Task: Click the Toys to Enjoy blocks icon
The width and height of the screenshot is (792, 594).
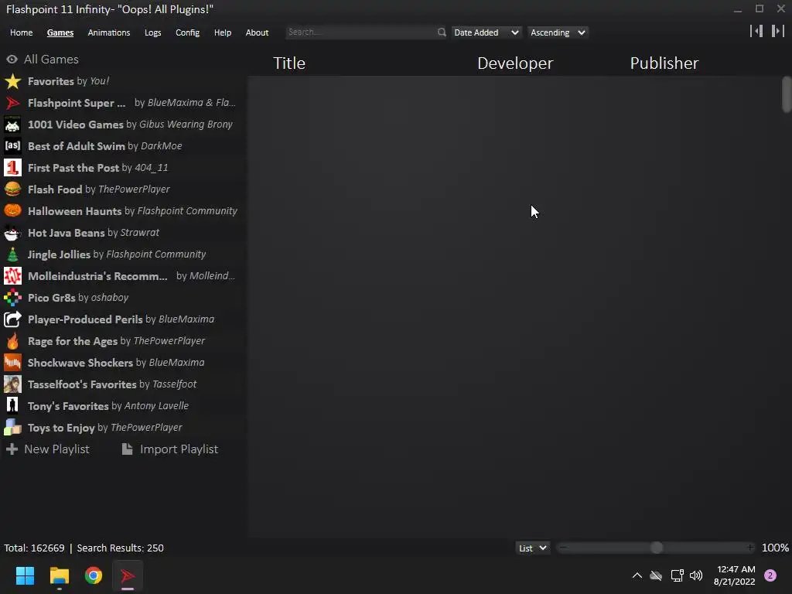Action: [12, 428]
